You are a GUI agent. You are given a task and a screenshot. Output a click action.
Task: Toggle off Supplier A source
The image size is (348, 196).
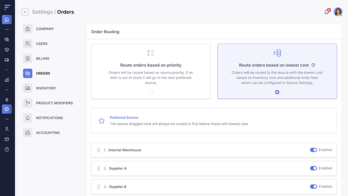click(x=313, y=168)
